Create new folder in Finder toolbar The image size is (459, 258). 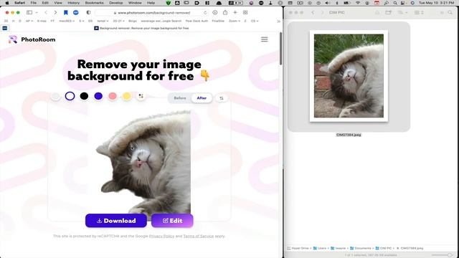388,13
